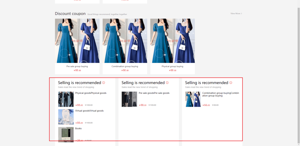
Task: Click ¥88.00 price of Virtual goods
Action: (x=79, y=123)
